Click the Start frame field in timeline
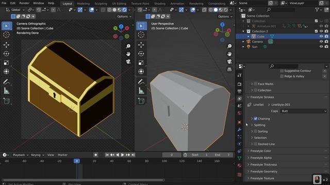This screenshot has width=330, height=185. click(x=200, y=155)
